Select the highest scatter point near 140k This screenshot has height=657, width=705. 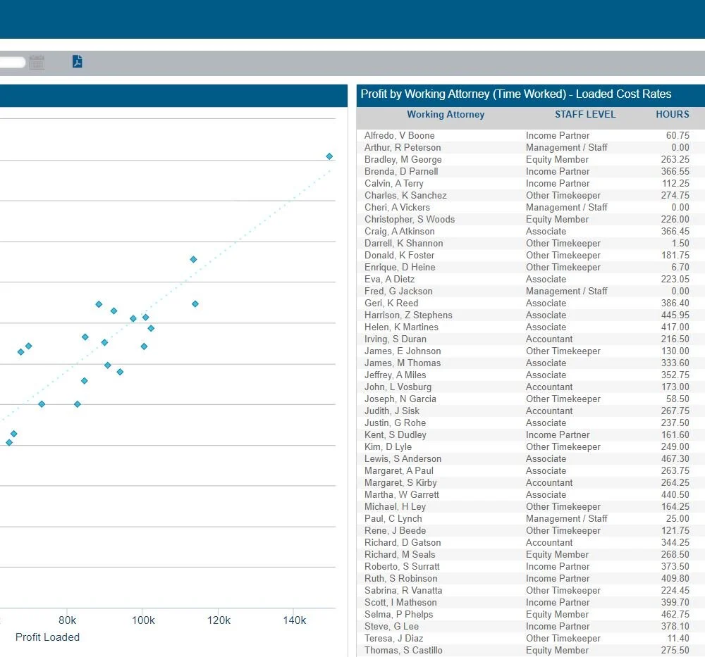(329, 156)
